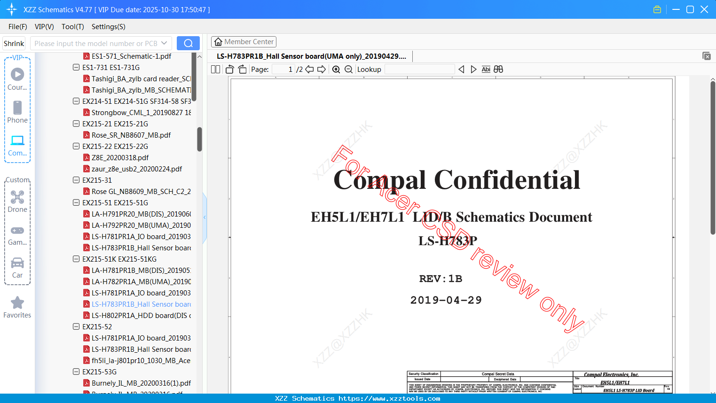
Task: Zoom in on the schematic
Action: tap(336, 70)
